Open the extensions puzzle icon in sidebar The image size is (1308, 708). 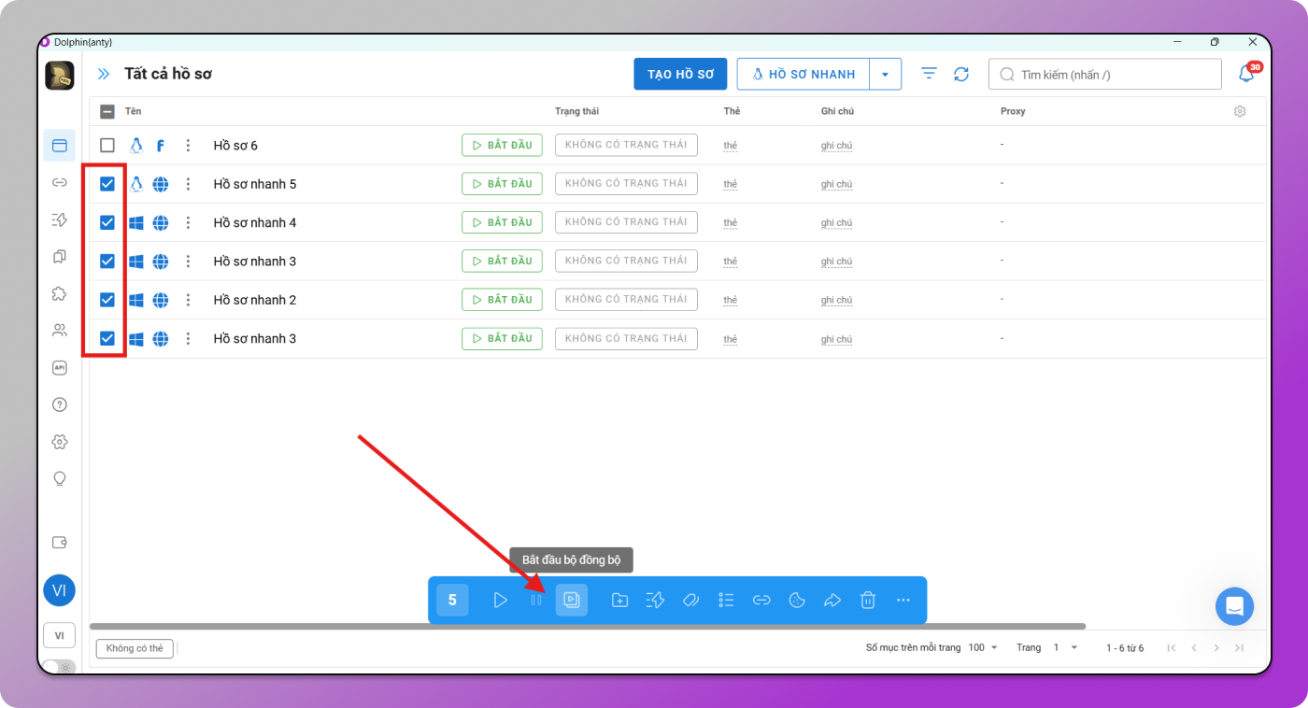[60, 293]
